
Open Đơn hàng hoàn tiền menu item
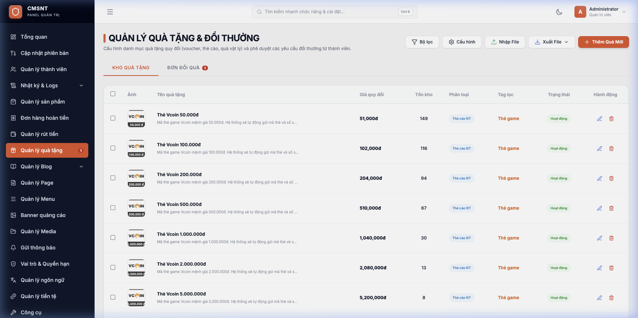(x=47, y=118)
